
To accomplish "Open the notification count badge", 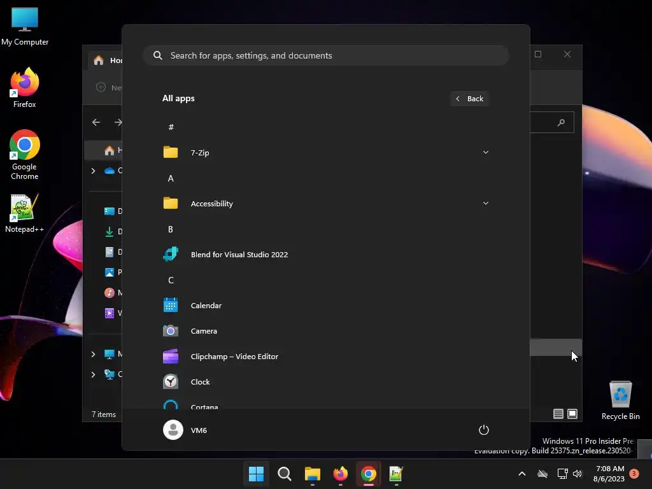I will click(x=634, y=473).
